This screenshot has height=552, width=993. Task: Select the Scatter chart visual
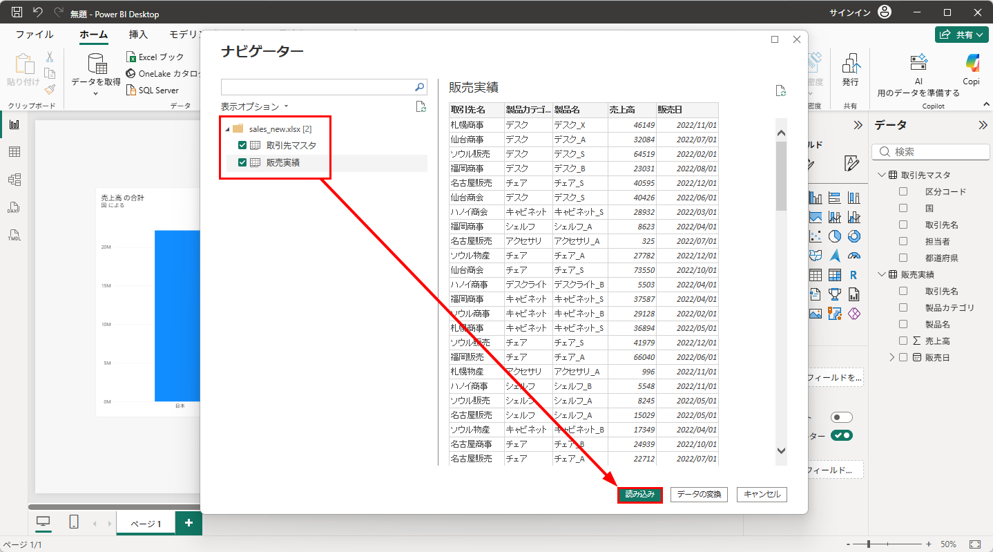(815, 236)
